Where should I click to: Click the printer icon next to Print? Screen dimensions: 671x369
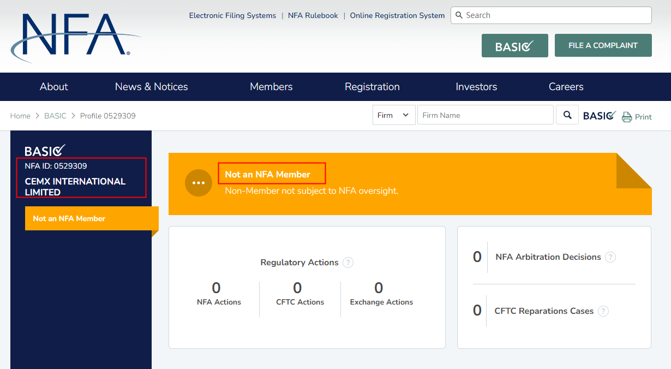(x=627, y=117)
